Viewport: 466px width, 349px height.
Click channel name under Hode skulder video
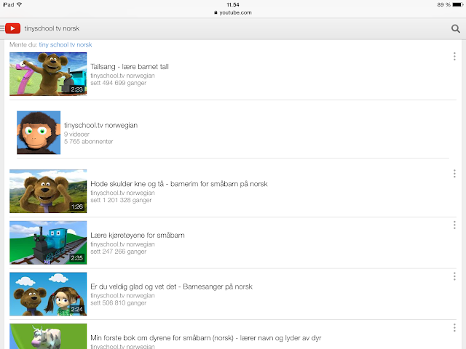point(122,193)
